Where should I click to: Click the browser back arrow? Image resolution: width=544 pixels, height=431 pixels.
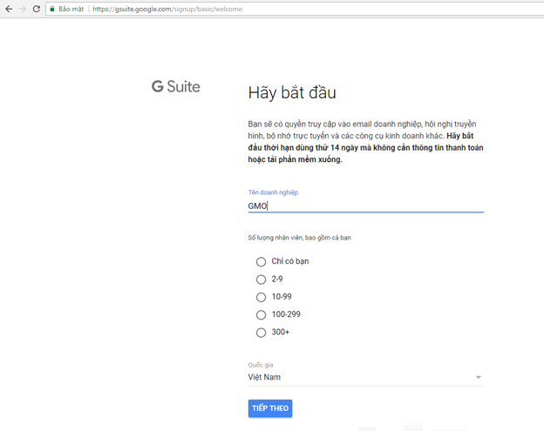click(x=8, y=9)
